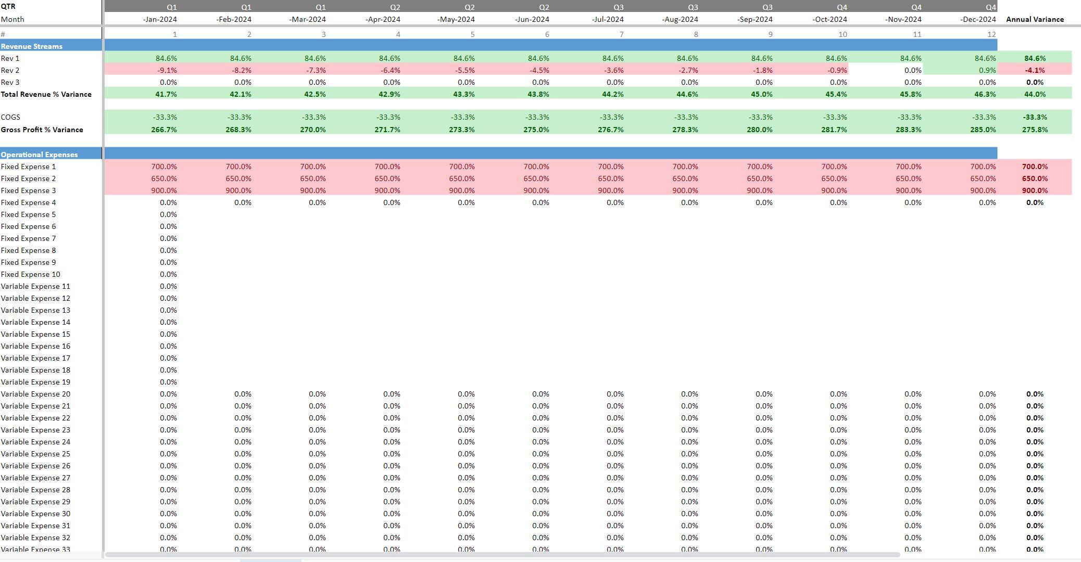This screenshot has height=562, width=1081.
Task: Click the horizontal scrollbar at bottom
Action: (x=502, y=555)
